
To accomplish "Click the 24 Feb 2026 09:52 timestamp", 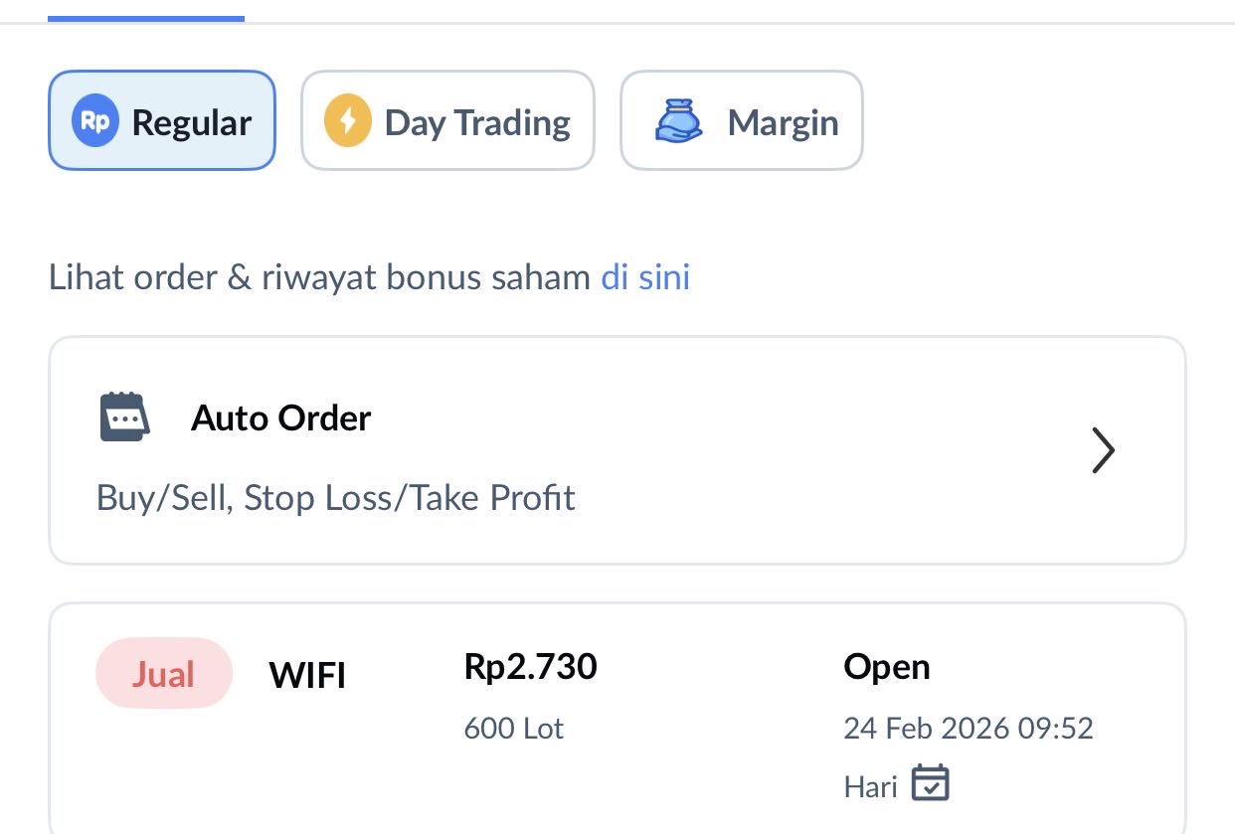I will [968, 728].
